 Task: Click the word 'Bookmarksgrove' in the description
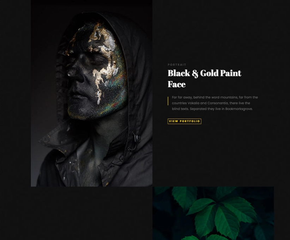238,109
